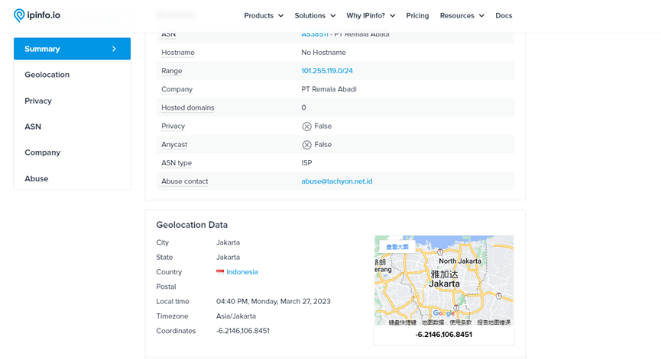Click the Indonesia flag icon

(220, 272)
